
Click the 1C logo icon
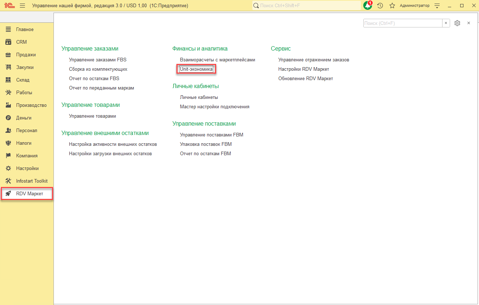[x=10, y=6]
